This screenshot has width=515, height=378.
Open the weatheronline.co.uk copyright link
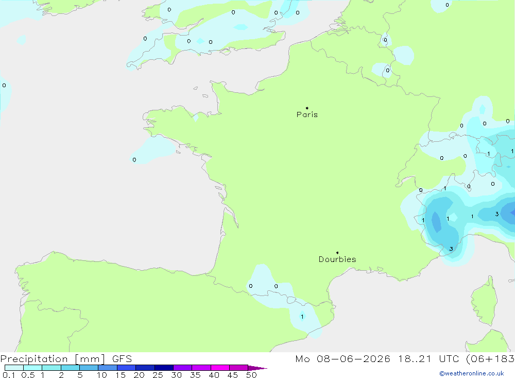coord(472,373)
